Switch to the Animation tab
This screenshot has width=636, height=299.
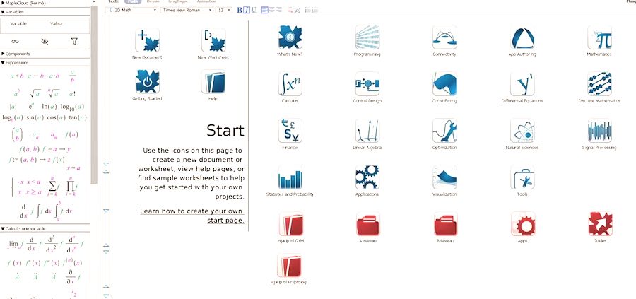206,1
